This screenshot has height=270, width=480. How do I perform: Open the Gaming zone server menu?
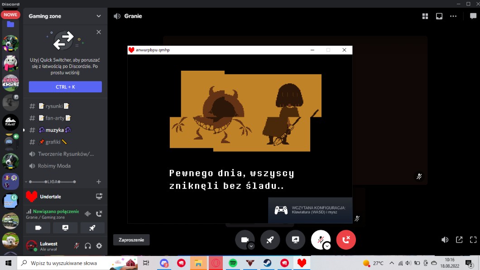(65, 16)
